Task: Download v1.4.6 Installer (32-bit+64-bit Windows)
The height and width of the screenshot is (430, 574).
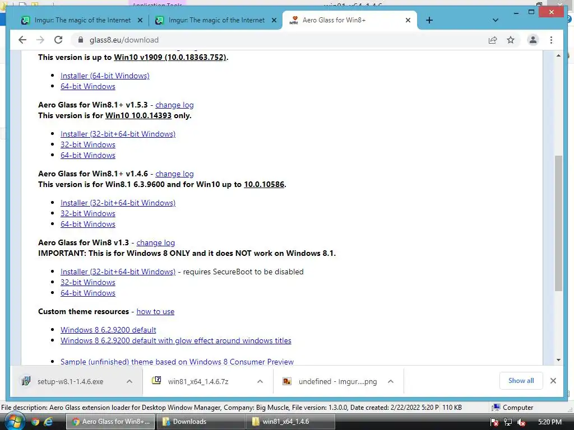Action: (118, 203)
